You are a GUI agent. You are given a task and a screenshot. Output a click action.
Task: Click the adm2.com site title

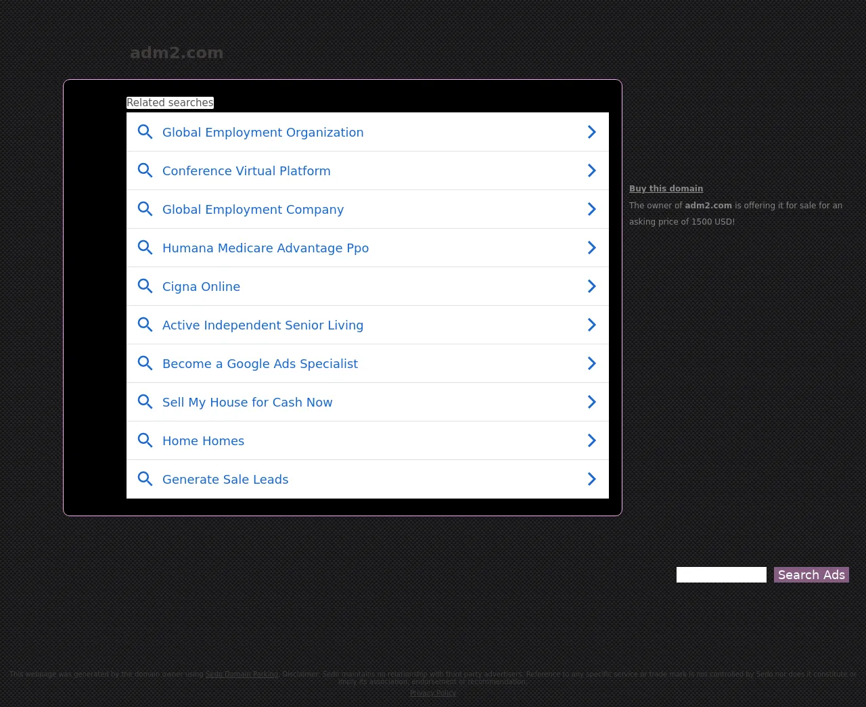[177, 53]
